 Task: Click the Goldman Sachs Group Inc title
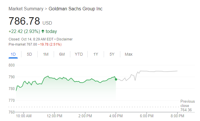(x=75, y=9)
